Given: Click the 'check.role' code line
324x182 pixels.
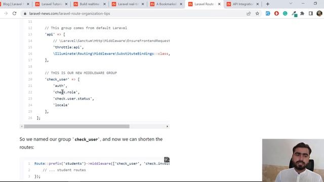Looking at the screenshot, I should [66, 92].
